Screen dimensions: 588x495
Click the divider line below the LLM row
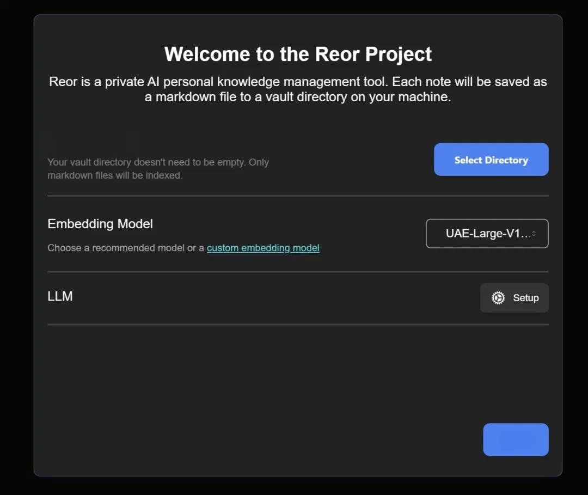[298, 325]
